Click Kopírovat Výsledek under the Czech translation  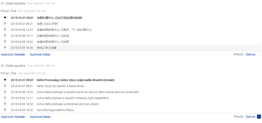[13, 117]
